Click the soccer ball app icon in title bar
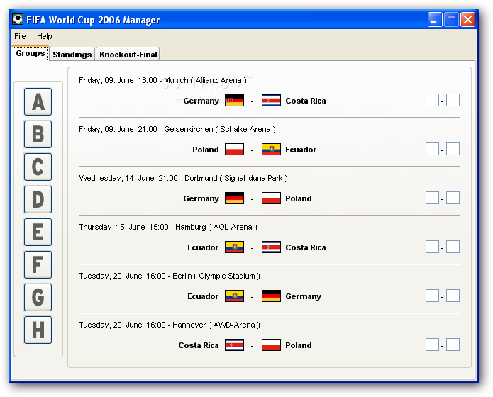 [x=18, y=19]
